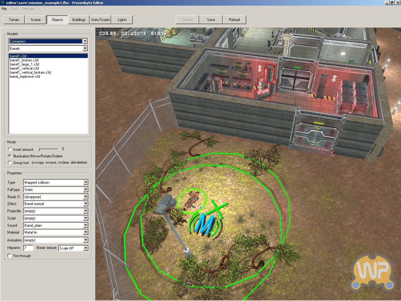This screenshot has width=401, height=301.
Task: Select the red-outlined barrel stack in storage room
Action: coord(266,83)
